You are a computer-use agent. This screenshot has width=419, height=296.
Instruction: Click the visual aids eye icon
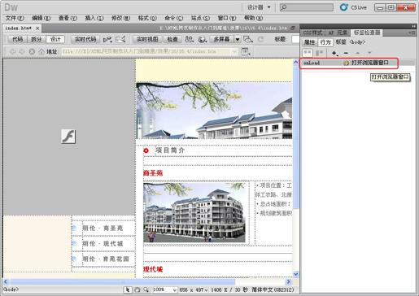(248, 40)
